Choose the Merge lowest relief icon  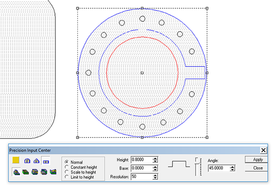pos(44,172)
